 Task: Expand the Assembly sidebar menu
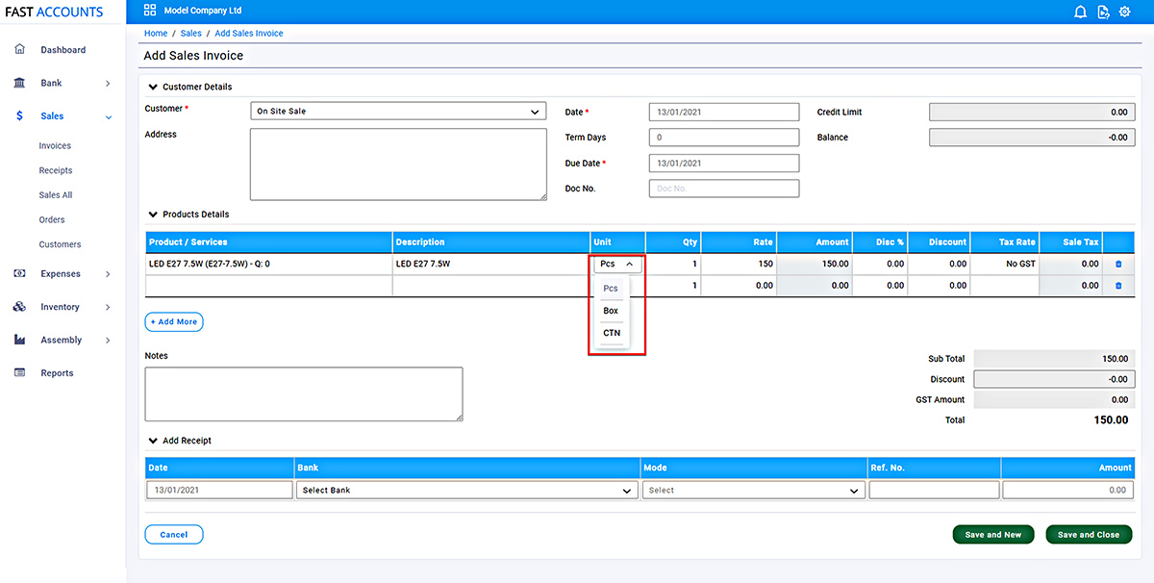point(108,341)
